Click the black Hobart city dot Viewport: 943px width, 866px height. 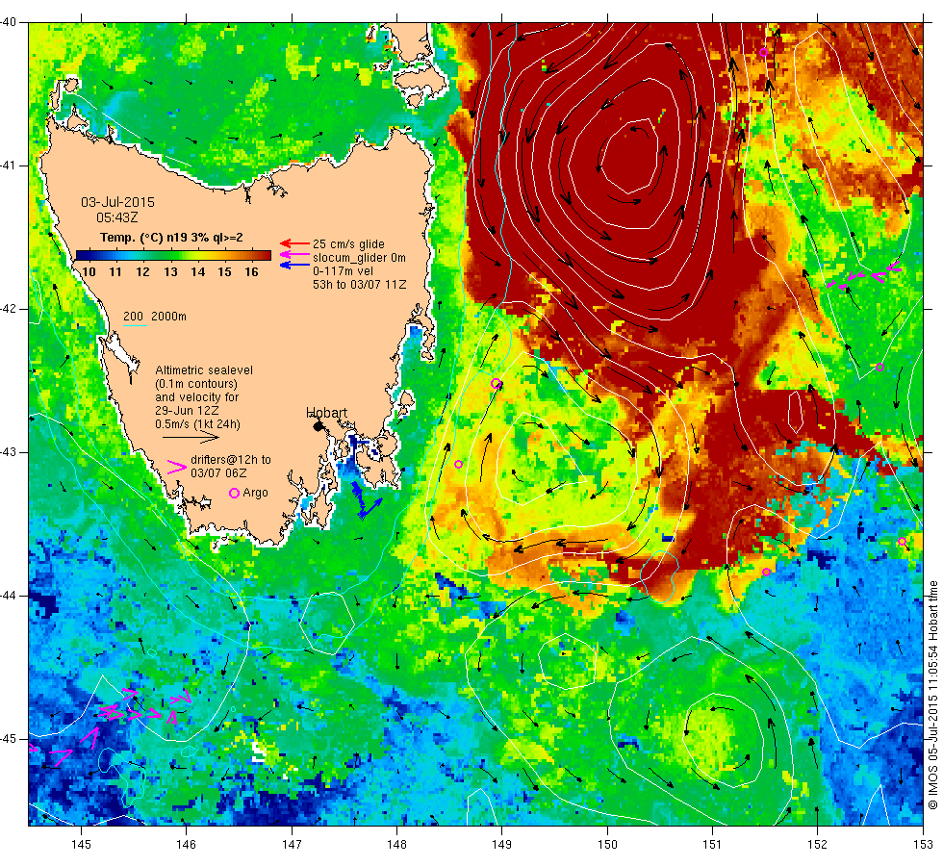319,426
